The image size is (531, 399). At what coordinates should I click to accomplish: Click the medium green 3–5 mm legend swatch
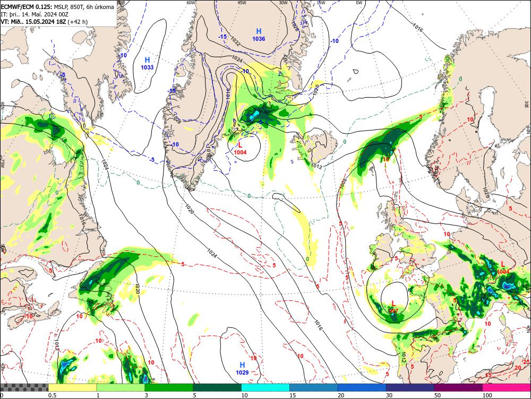(169, 387)
